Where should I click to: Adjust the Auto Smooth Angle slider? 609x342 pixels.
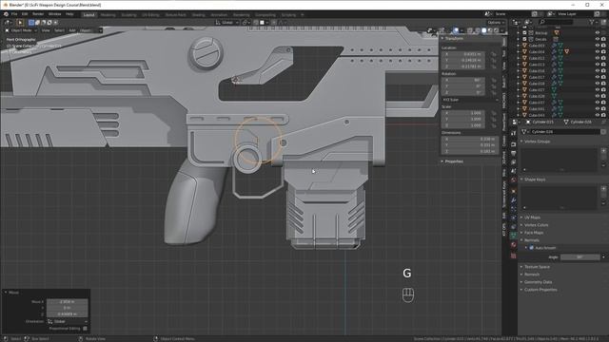580,257
